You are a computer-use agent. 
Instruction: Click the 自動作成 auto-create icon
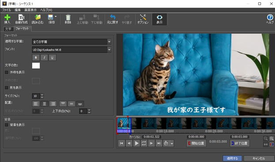[21, 18]
